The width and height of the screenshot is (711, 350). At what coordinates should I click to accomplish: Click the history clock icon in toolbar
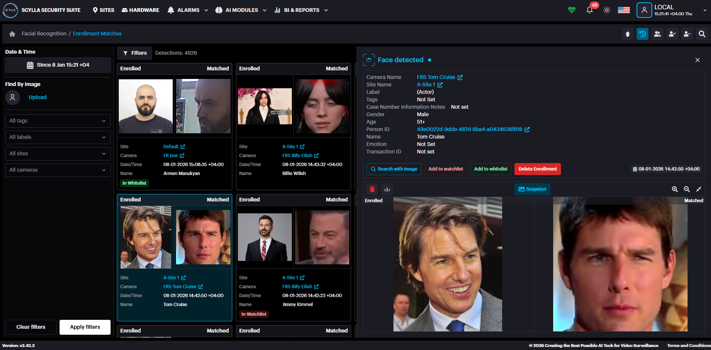643,34
